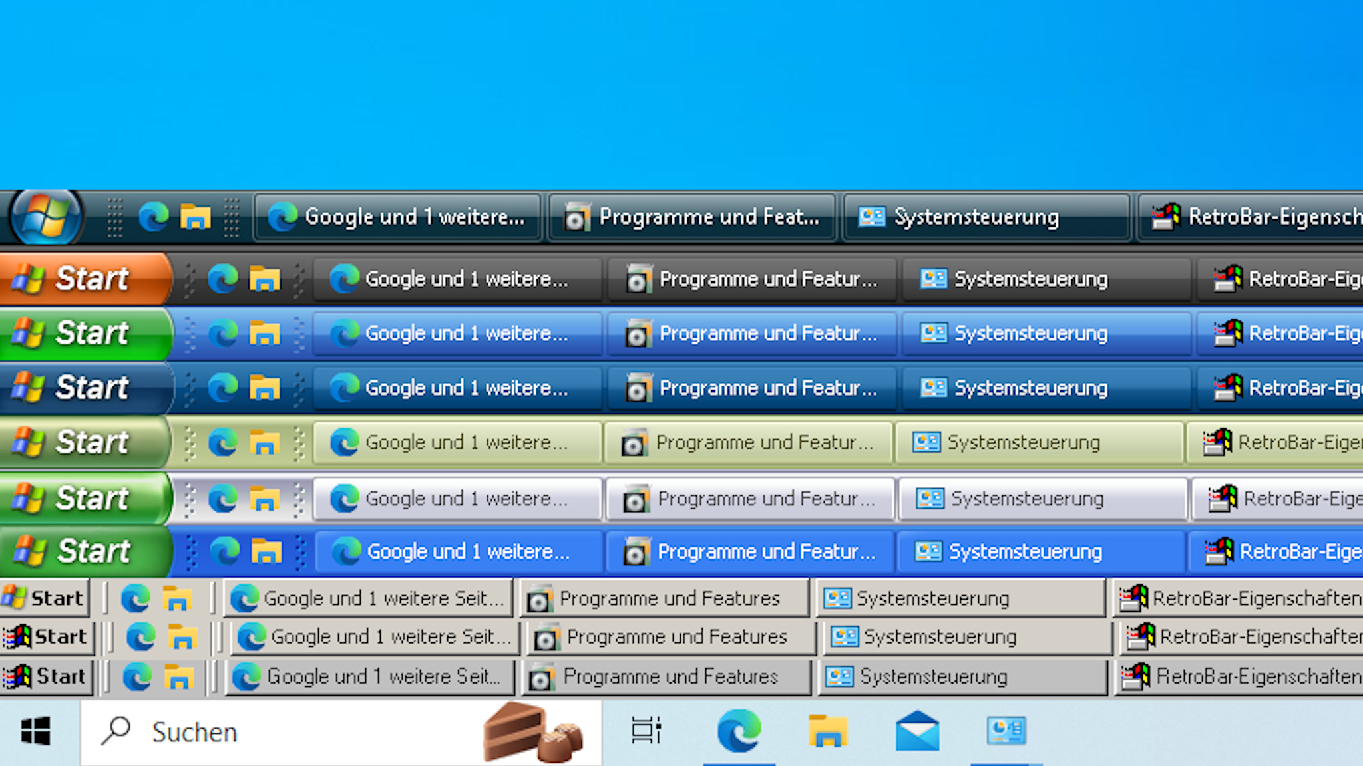Open File Explorer from the Vista quick launch
The height and width of the screenshot is (766, 1363).
point(195,217)
